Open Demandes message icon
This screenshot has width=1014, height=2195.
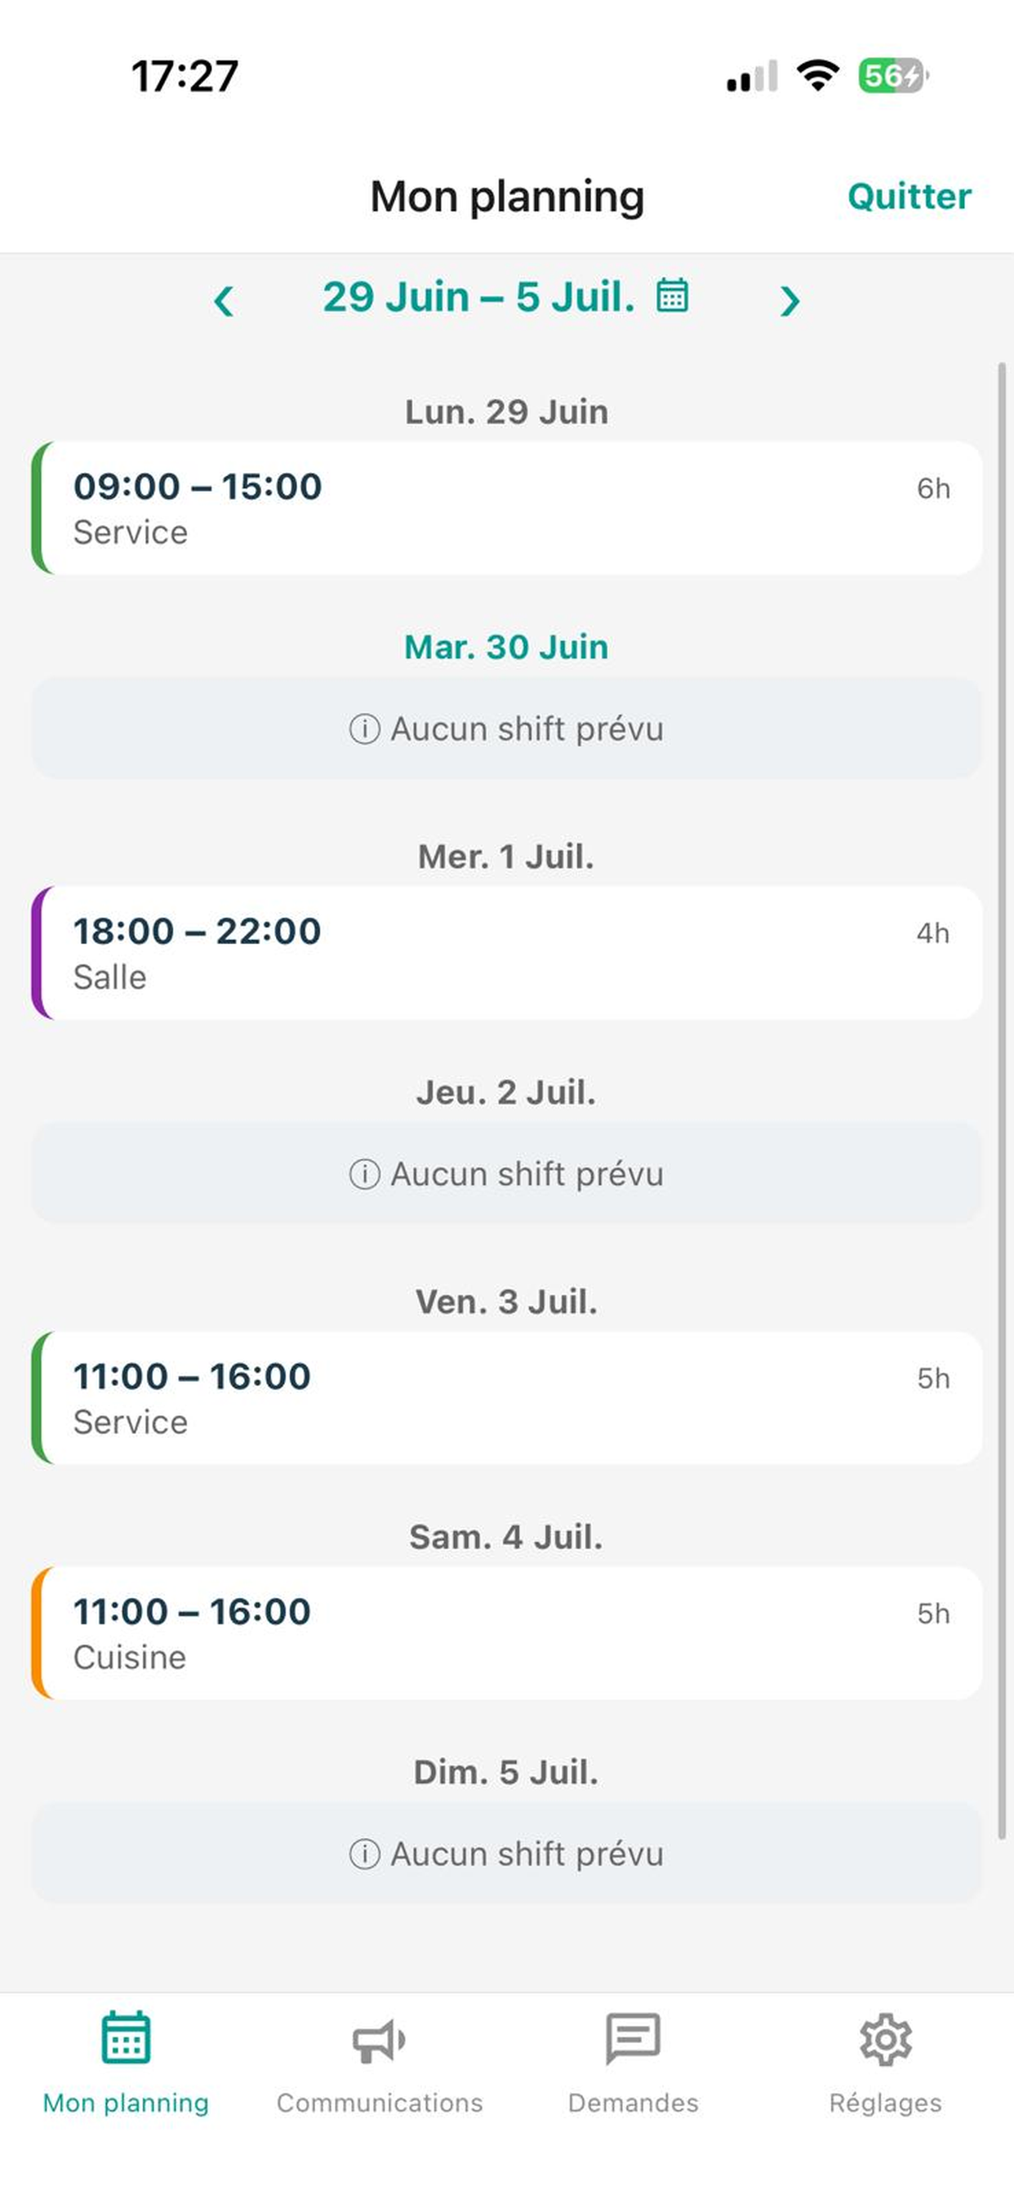tap(632, 2038)
